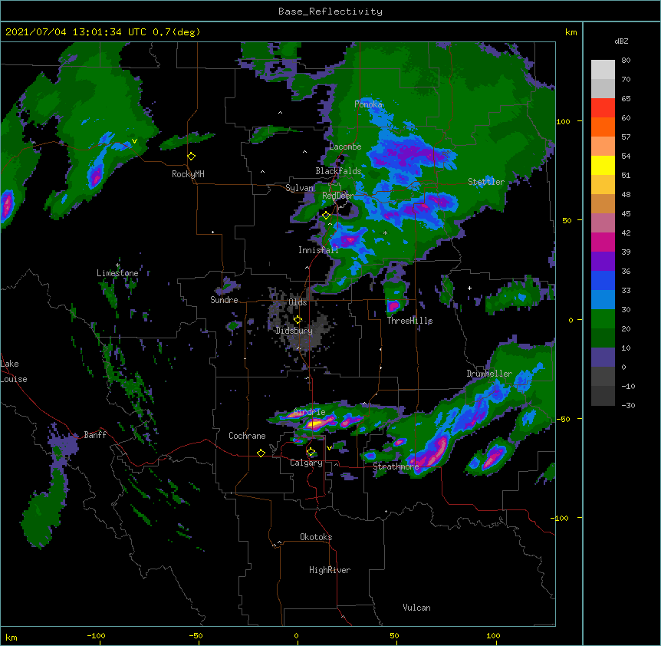
Task: Click the Stettler city label
Action: coord(486,182)
